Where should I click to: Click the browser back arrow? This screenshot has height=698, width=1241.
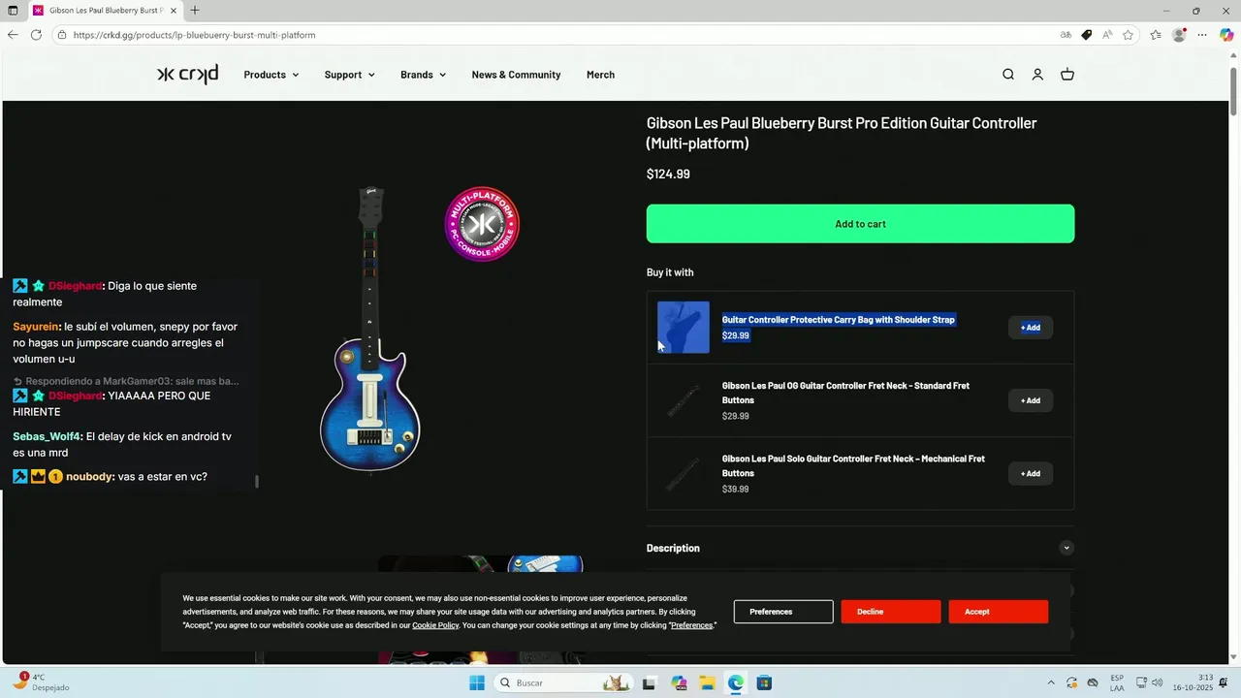point(13,35)
